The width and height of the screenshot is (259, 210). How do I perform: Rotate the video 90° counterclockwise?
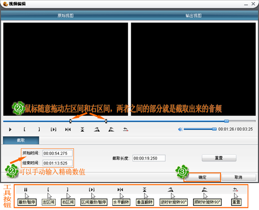[97, 129]
